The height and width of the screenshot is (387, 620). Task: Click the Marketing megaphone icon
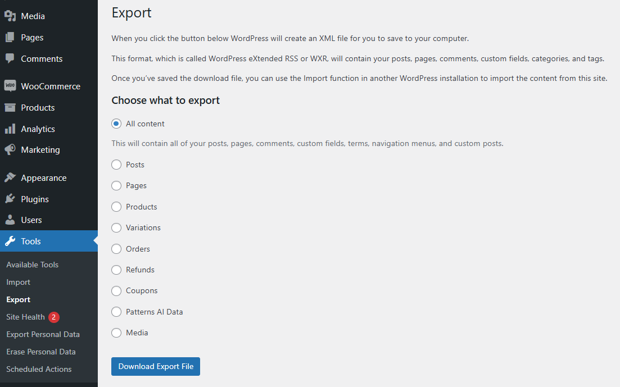coord(10,149)
